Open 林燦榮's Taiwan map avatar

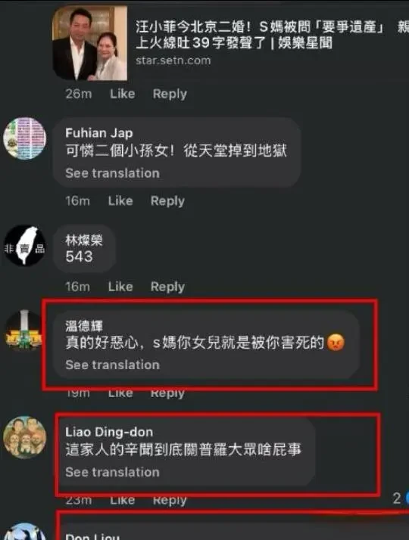coord(24,246)
